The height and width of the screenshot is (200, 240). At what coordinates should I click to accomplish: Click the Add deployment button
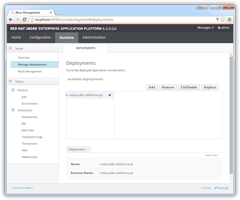tap(152, 87)
